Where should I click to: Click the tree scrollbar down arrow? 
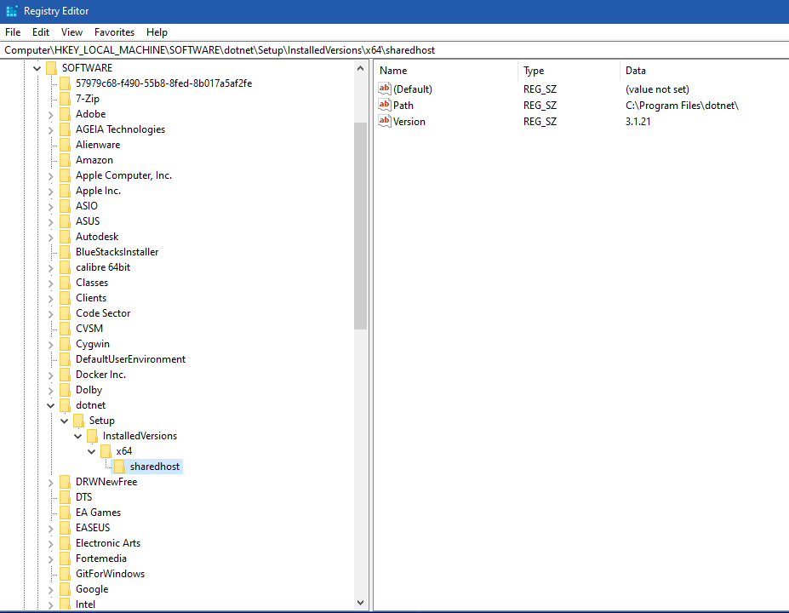(x=360, y=603)
